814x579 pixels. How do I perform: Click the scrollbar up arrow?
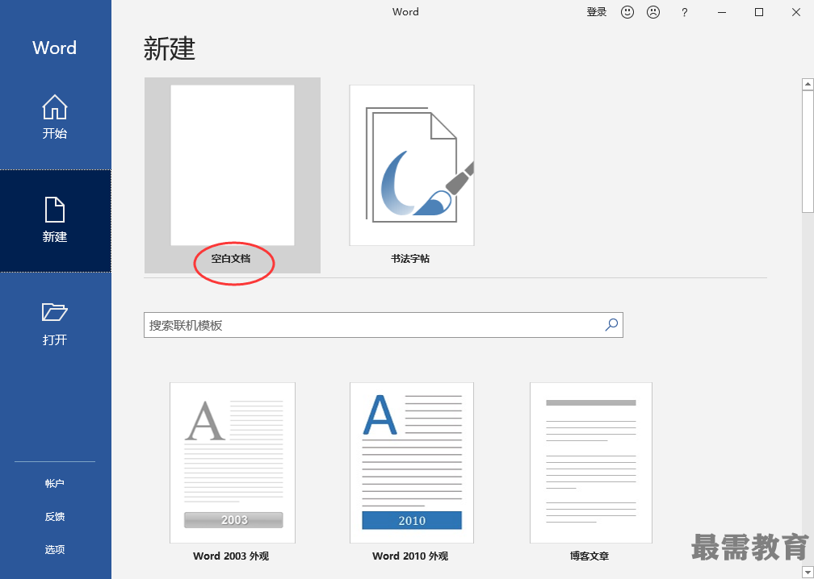pos(808,84)
